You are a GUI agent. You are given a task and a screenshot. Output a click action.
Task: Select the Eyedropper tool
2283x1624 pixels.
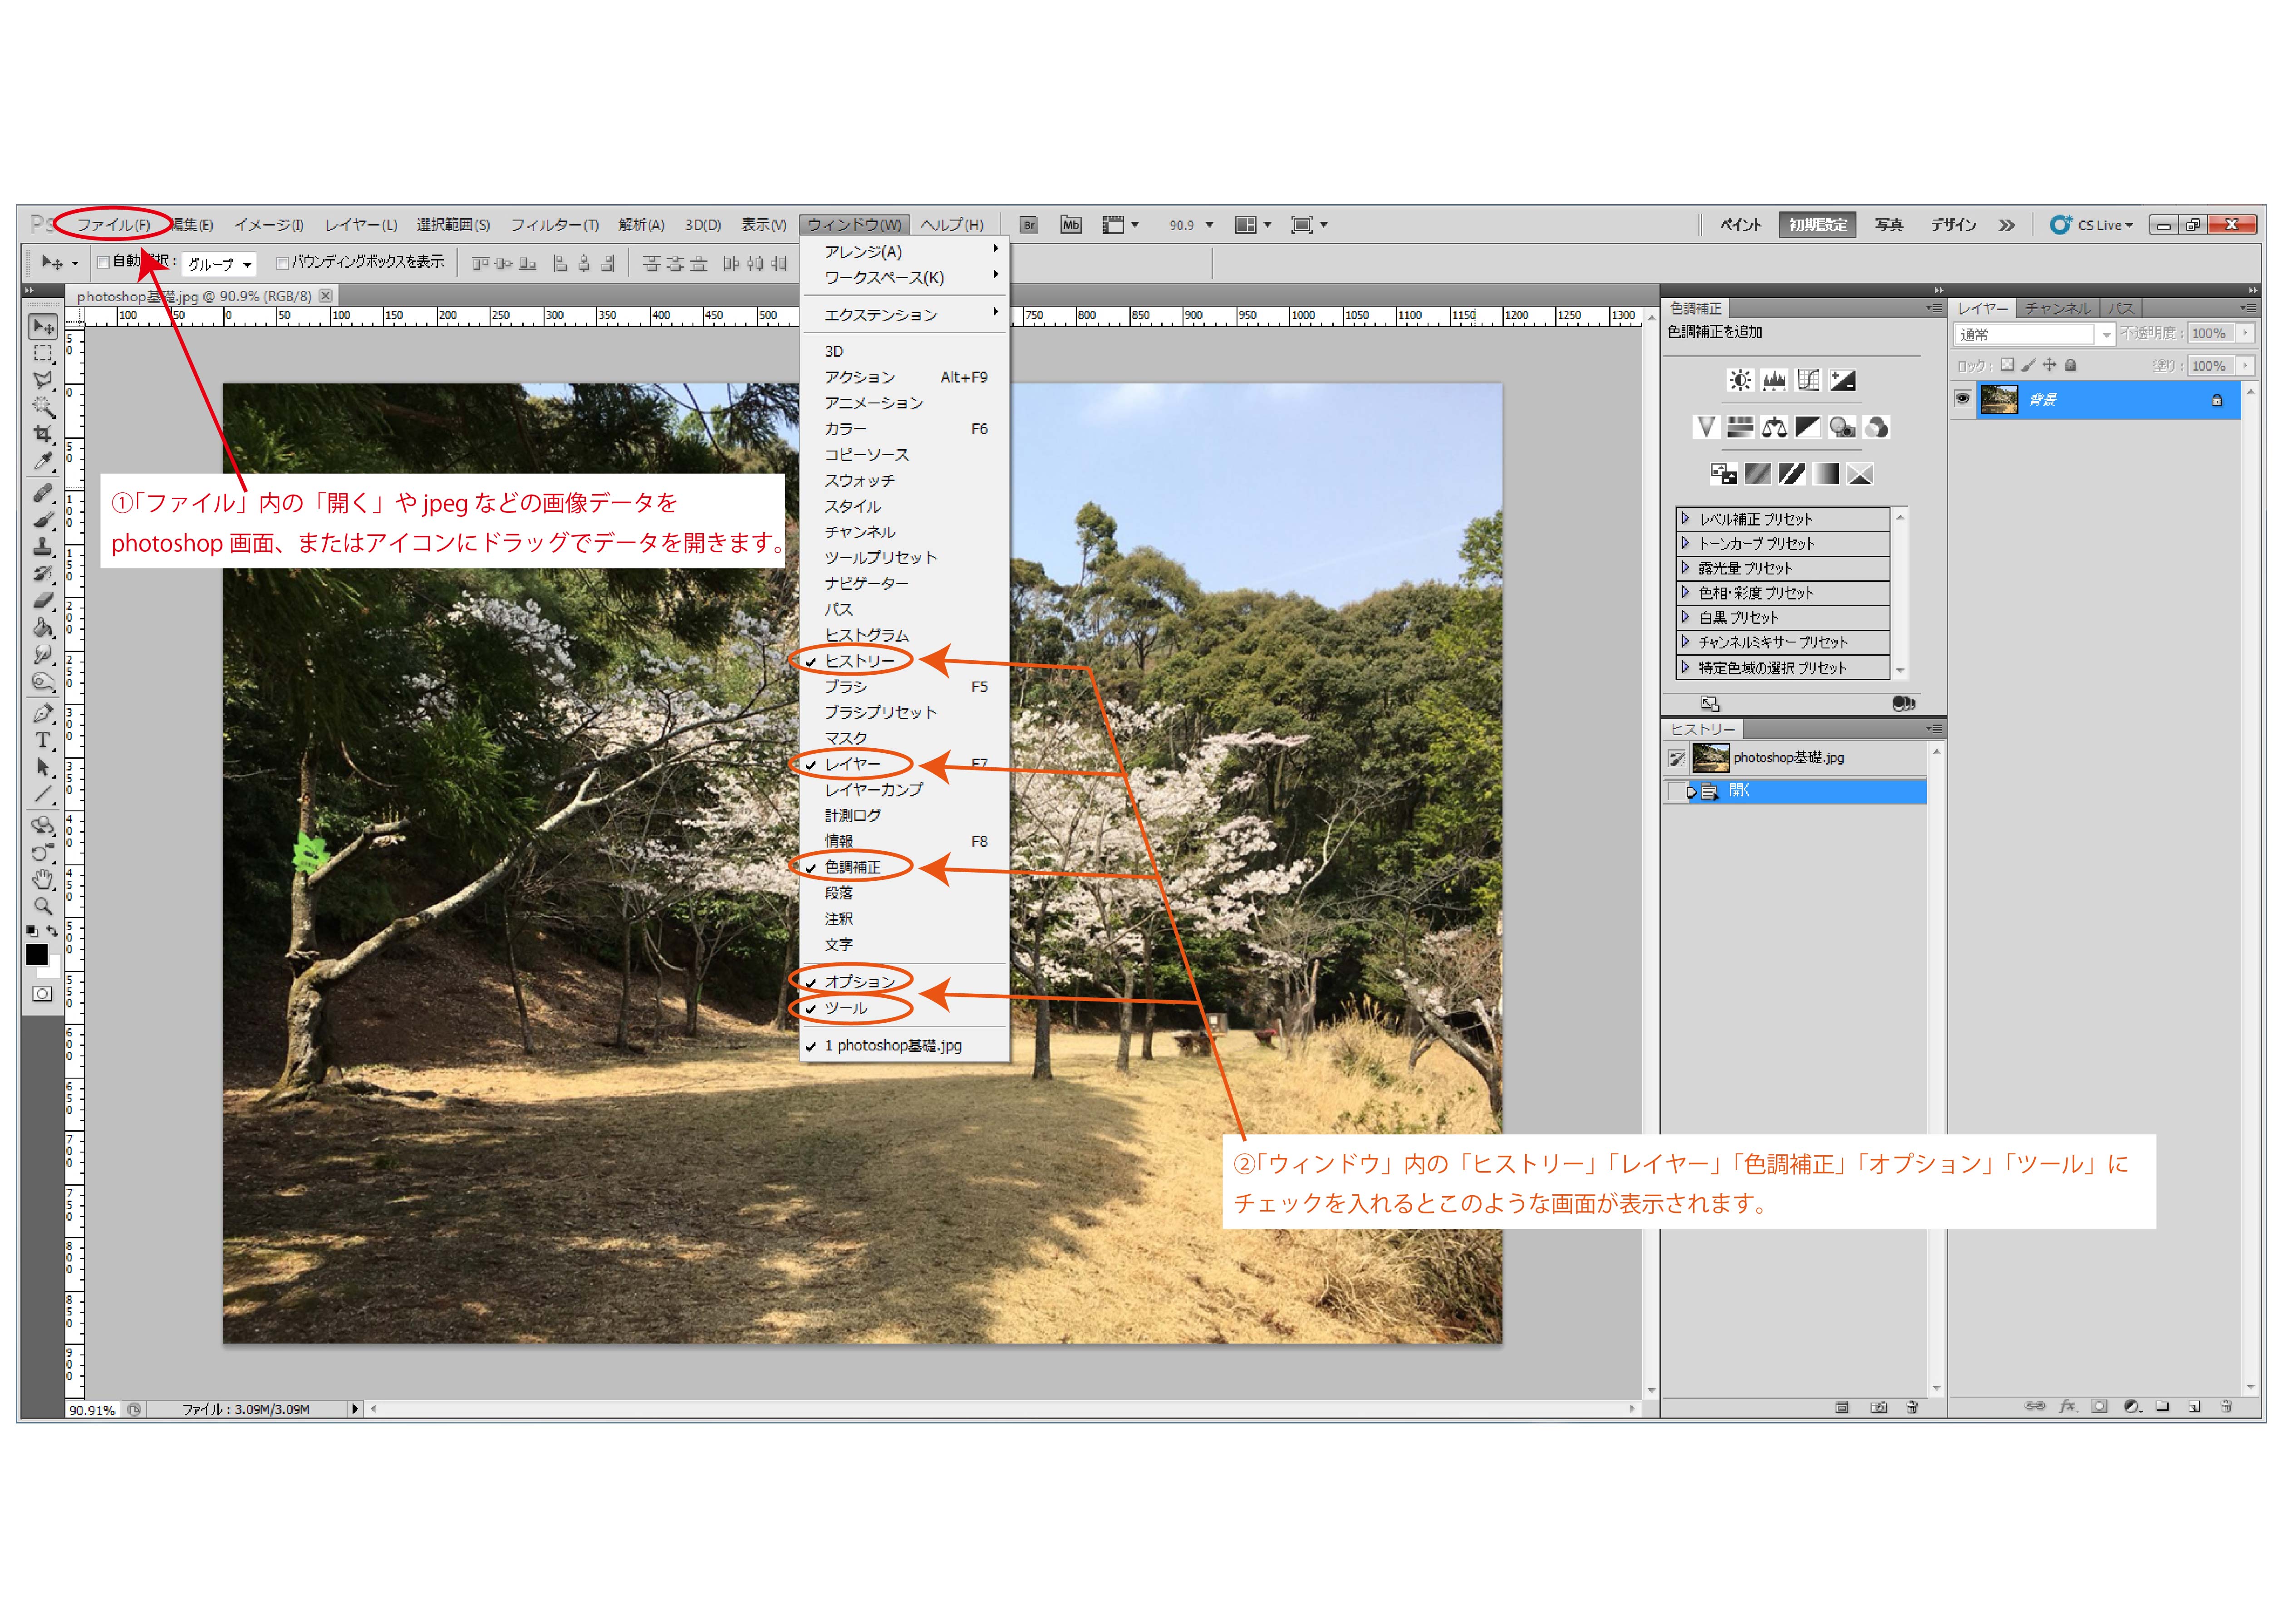42,461
